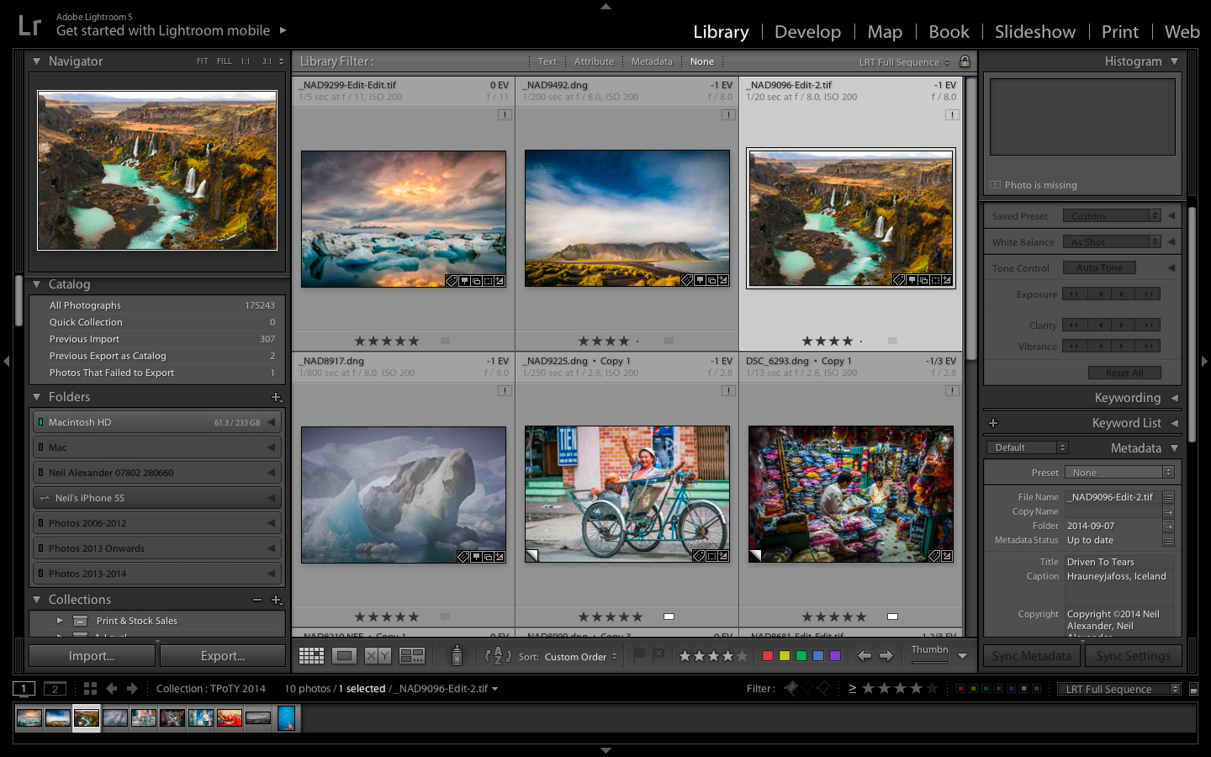This screenshot has width=1211, height=757.
Task: Toggle sort direction A-Z icon
Action: [x=498, y=655]
